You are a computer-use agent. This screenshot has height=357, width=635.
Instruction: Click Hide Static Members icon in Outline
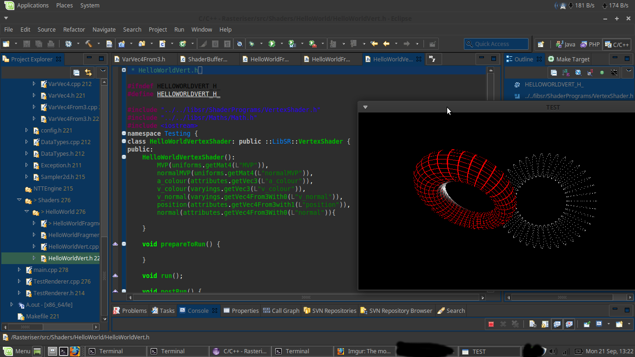click(x=590, y=73)
